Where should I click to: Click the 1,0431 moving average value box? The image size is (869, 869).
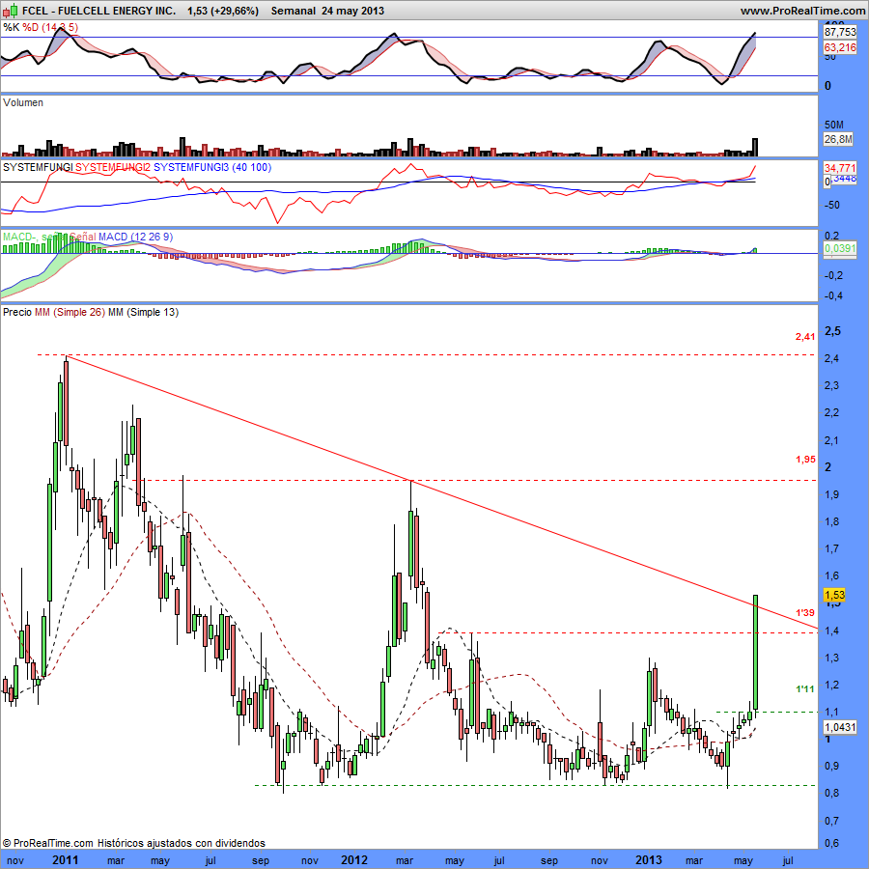pos(840,726)
